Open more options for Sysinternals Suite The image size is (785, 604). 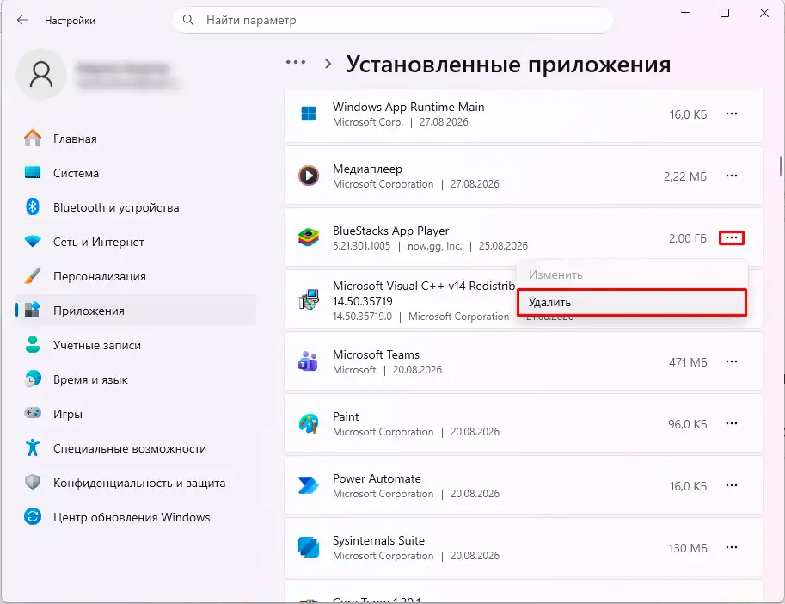click(732, 547)
